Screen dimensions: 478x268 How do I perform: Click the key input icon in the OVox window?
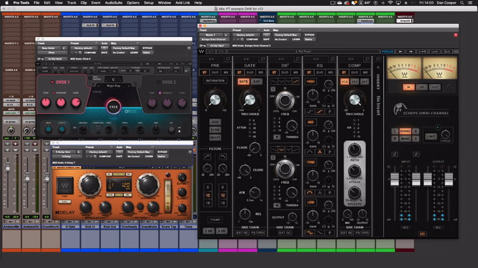40,59
